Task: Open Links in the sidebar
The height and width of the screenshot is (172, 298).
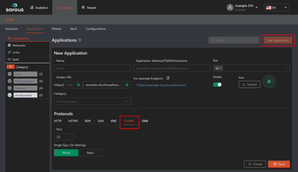Action: coord(16,53)
